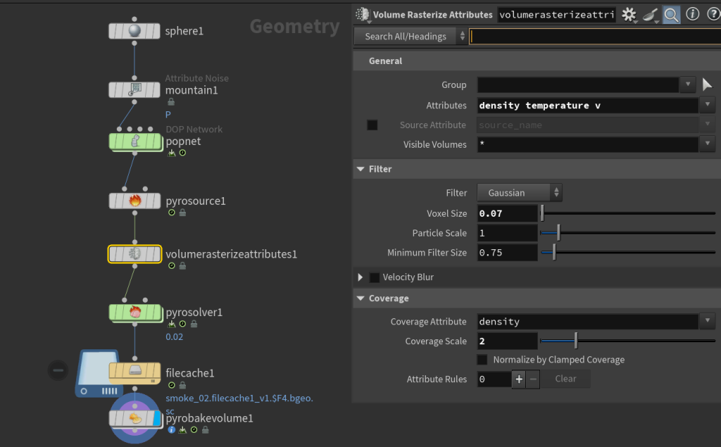The height and width of the screenshot is (447, 721).
Task: Click the Volume Rasterize Attributes operator type icon
Action: point(363,15)
